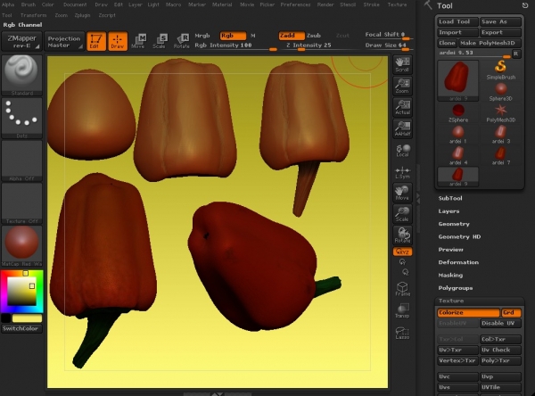
Task: Toggle Local transformations mode
Action: [x=403, y=150]
